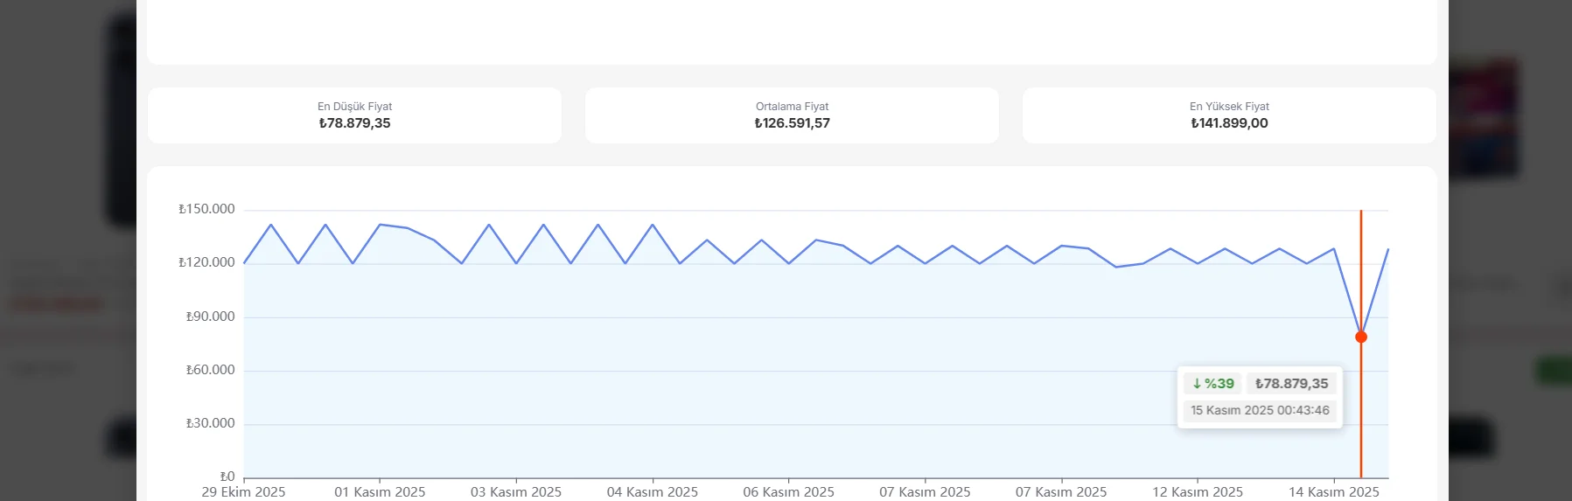Click the 12 Kasım 2025 axis date
1572x501 pixels.
pyautogui.click(x=1198, y=492)
